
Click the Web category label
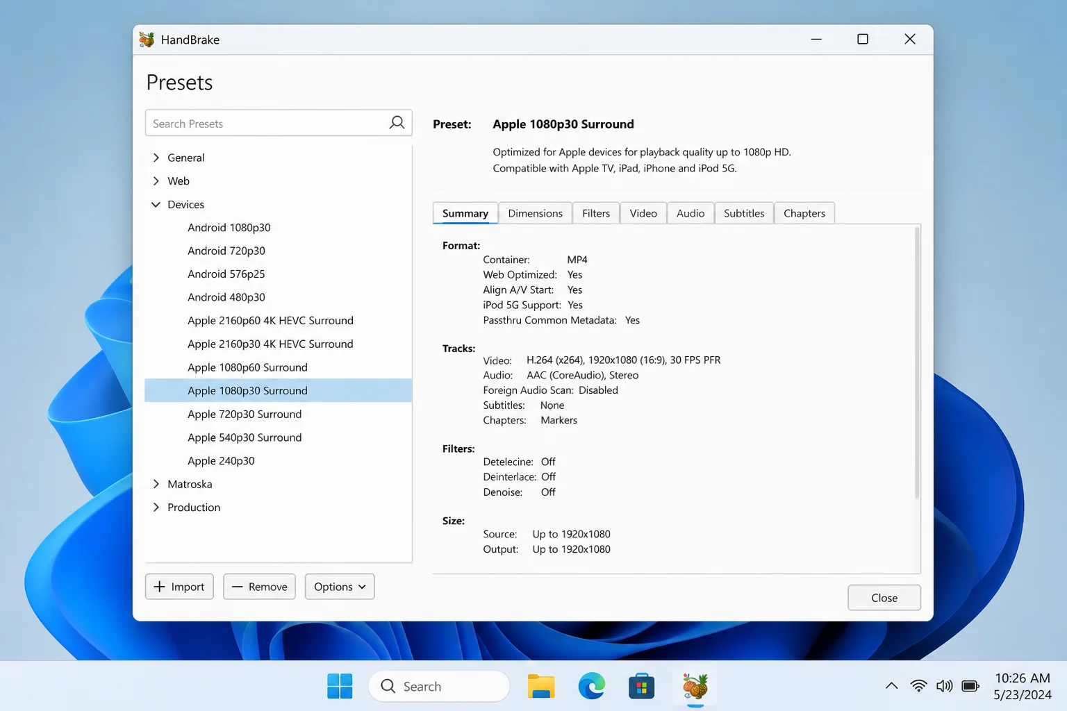179,181
